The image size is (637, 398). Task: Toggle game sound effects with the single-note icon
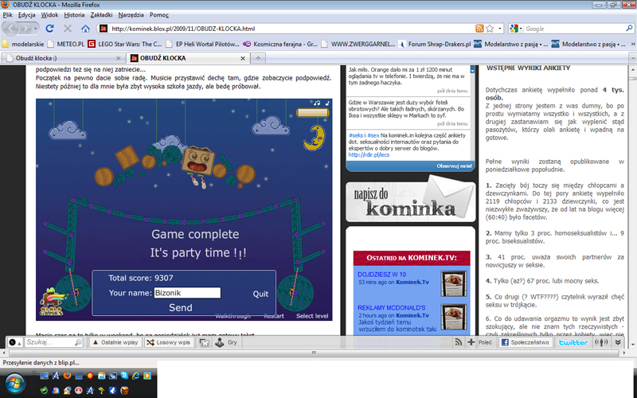click(x=327, y=103)
